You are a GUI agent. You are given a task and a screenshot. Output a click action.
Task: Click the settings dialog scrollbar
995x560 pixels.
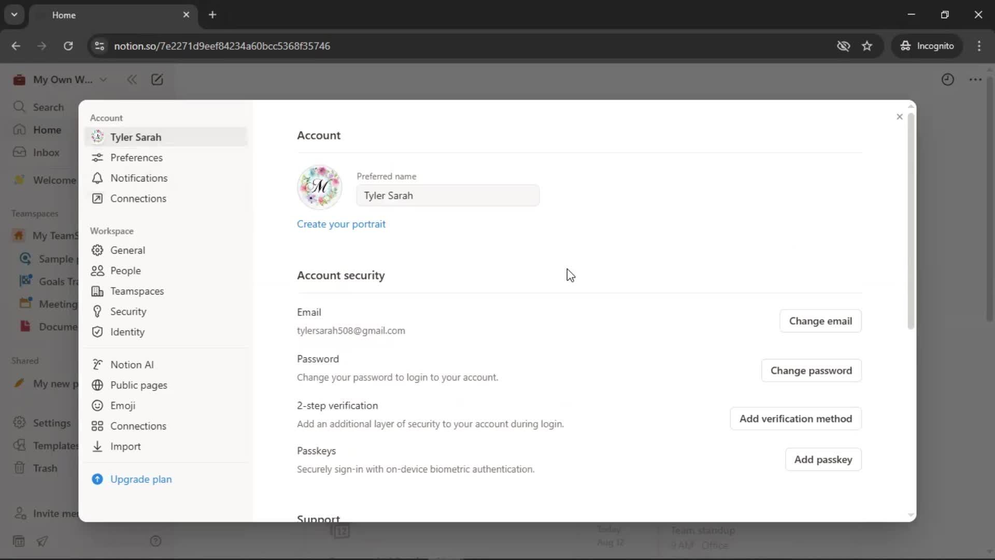coord(911,220)
